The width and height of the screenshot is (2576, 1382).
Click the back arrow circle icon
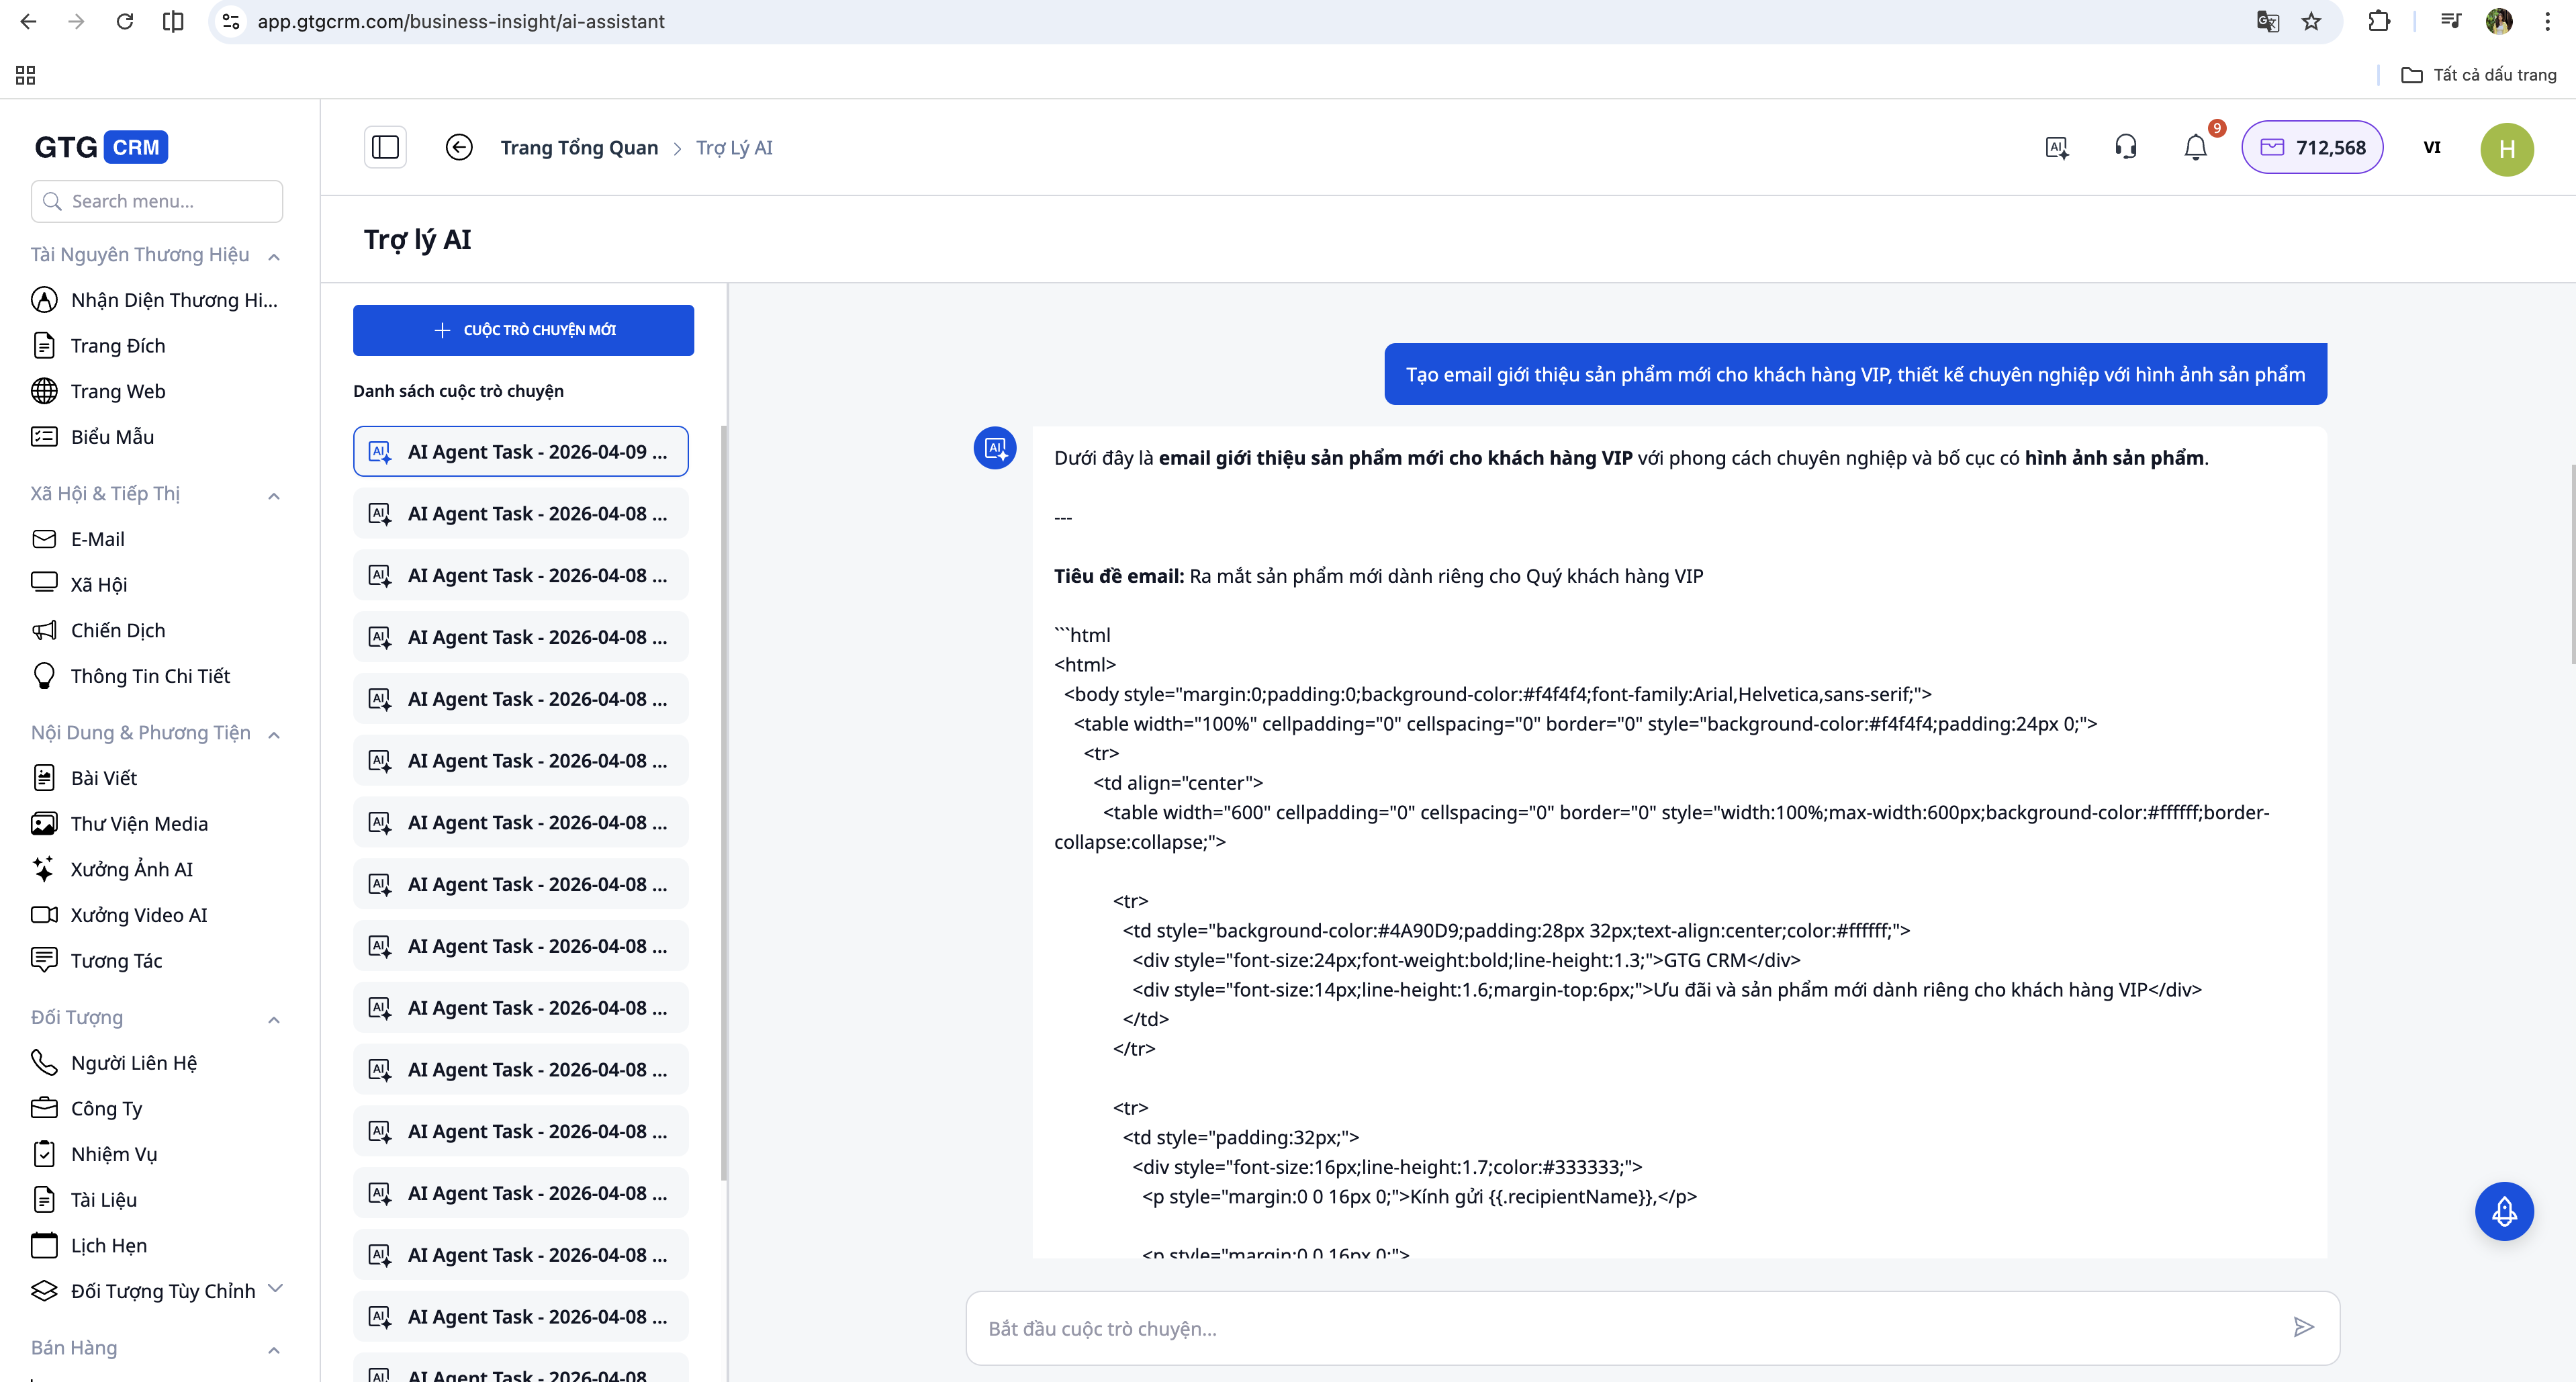tap(459, 148)
